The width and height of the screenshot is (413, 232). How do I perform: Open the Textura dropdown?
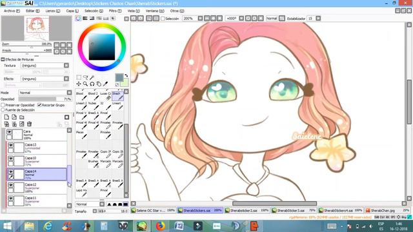coord(66,65)
